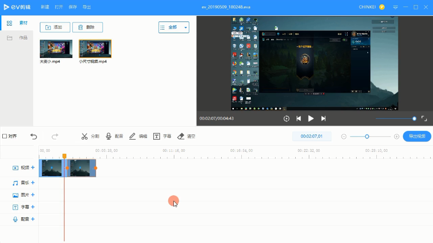Add a 配音 track with plus
Screen dimensions: 433x243
click(33, 219)
